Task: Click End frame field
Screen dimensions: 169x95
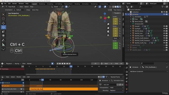Action: 119,64
